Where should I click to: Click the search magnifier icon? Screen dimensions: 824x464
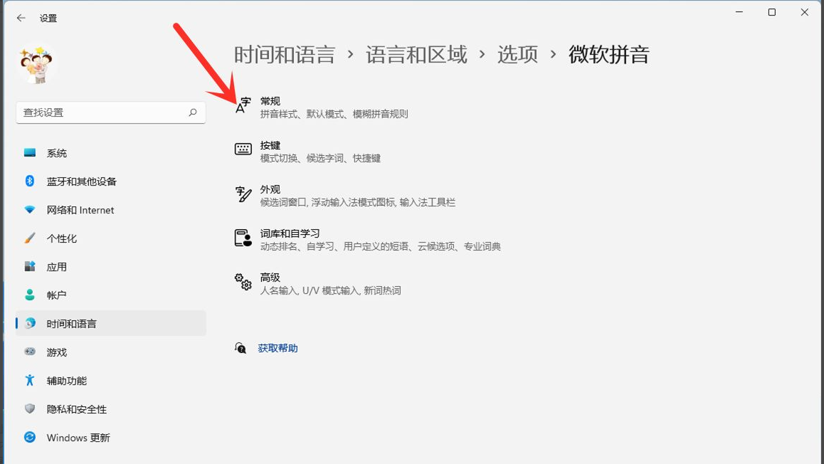[192, 112]
